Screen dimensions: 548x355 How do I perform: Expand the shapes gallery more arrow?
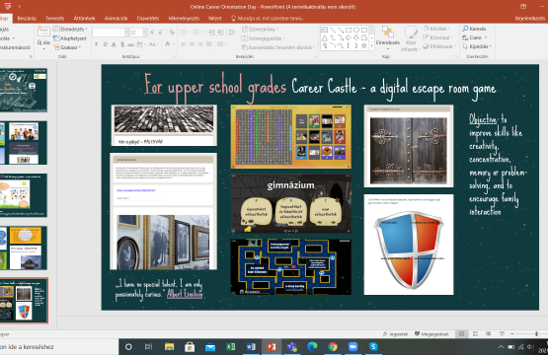click(371, 46)
